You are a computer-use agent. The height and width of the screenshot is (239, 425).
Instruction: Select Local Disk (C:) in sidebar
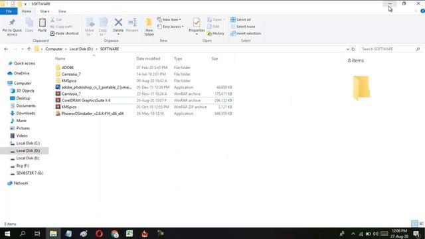pos(28,143)
